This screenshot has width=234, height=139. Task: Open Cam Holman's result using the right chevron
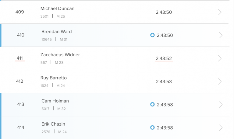click(x=221, y=105)
